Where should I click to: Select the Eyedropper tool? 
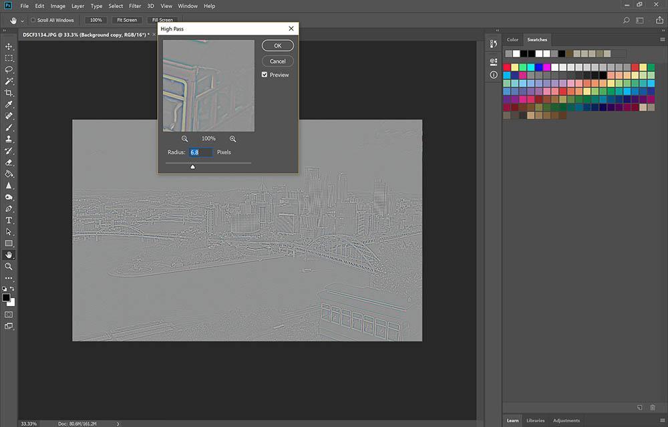point(9,105)
